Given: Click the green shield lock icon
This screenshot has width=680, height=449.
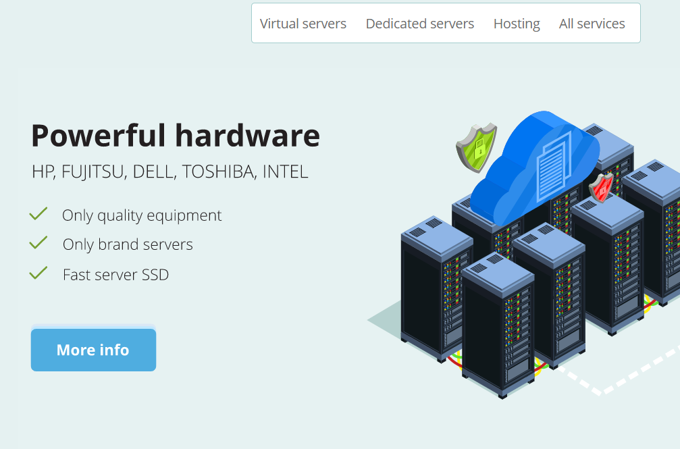Looking at the screenshot, I should (x=477, y=147).
